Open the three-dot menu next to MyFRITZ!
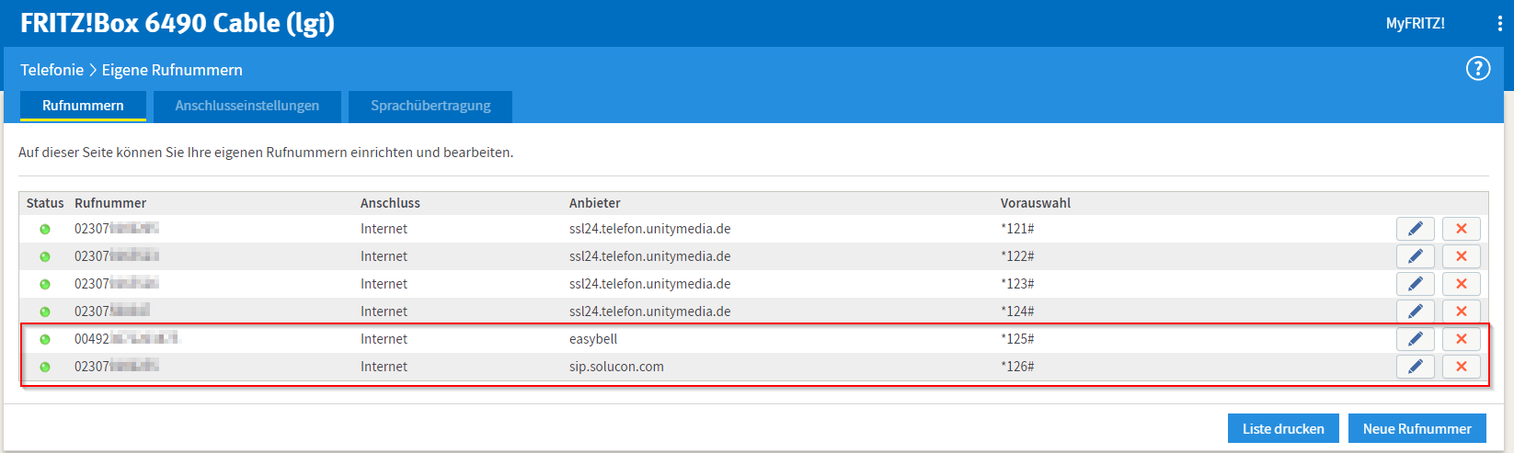Viewport: 1514px width, 453px height. pos(1499,24)
